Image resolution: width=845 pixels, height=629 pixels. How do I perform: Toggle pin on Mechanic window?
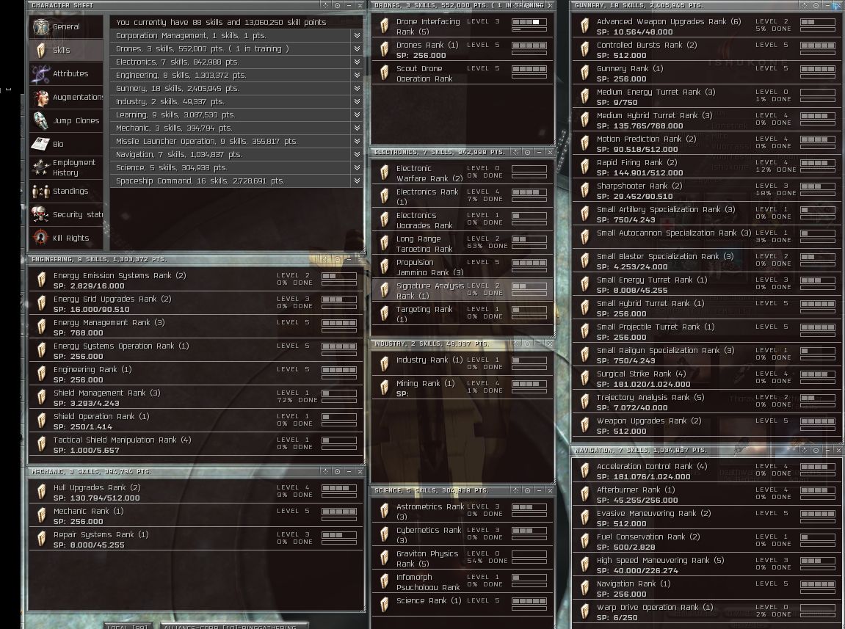coord(338,472)
